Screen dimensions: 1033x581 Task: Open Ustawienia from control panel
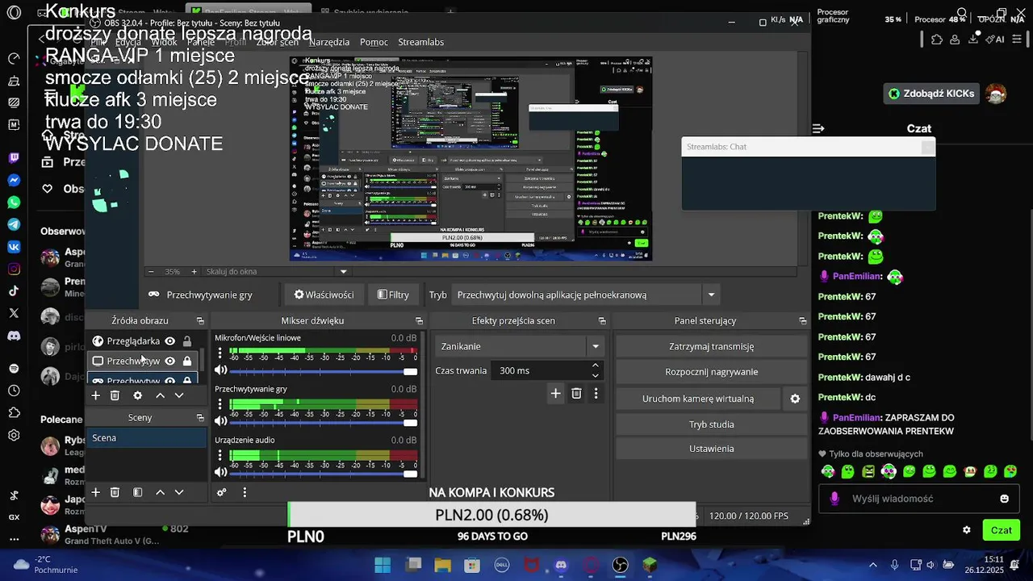tap(711, 449)
